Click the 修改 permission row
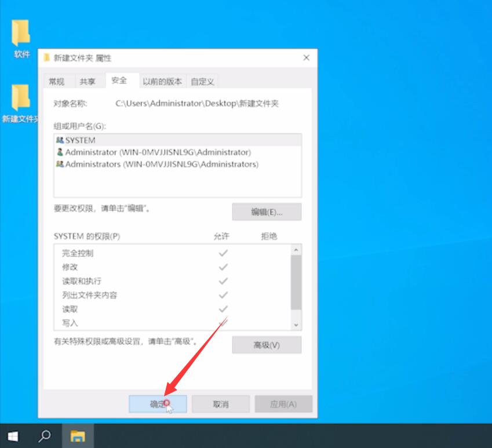492x448 pixels. click(x=173, y=267)
